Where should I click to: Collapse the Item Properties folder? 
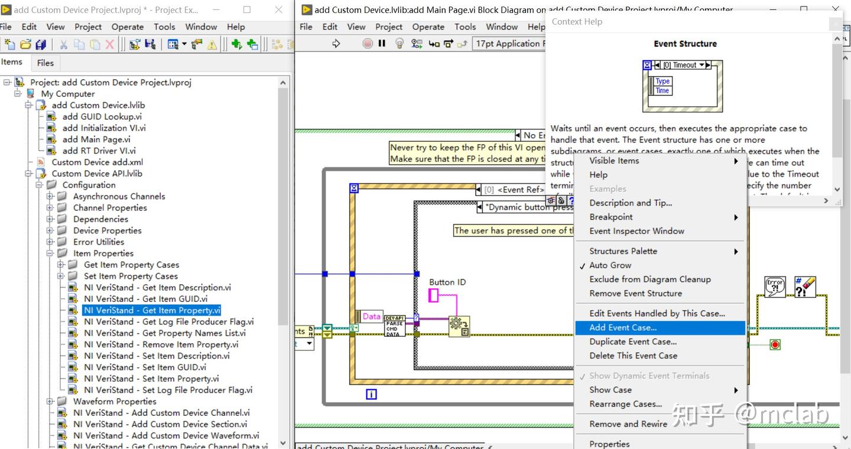[50, 253]
